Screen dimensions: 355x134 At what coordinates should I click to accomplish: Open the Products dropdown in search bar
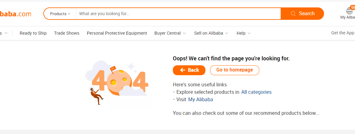pyautogui.click(x=60, y=14)
